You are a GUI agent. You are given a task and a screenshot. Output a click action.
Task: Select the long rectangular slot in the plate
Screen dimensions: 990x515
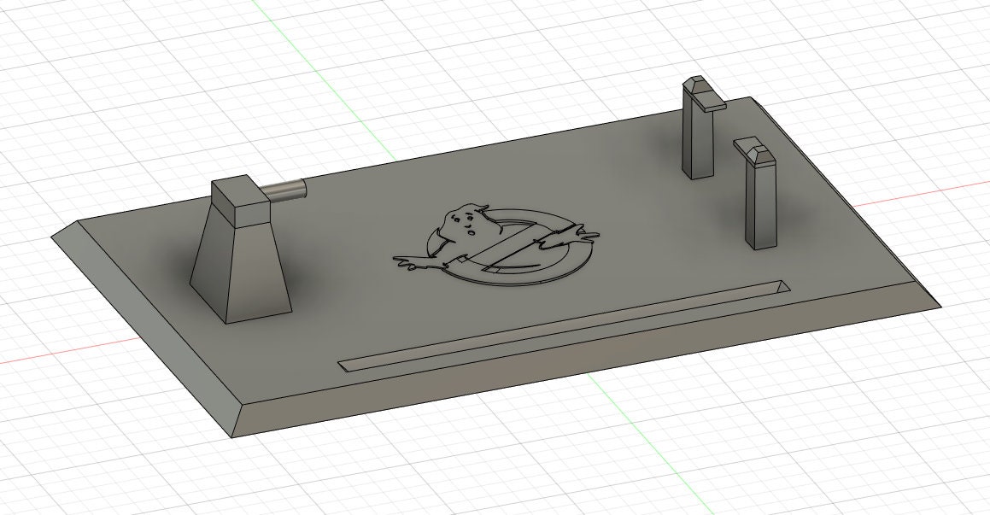[564, 325]
